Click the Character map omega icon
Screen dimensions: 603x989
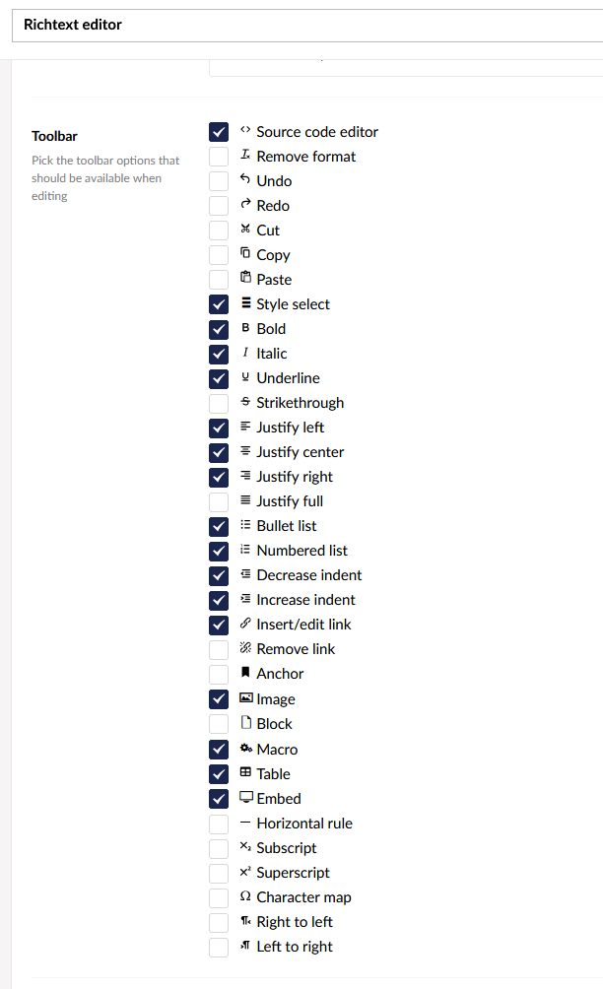[245, 895]
